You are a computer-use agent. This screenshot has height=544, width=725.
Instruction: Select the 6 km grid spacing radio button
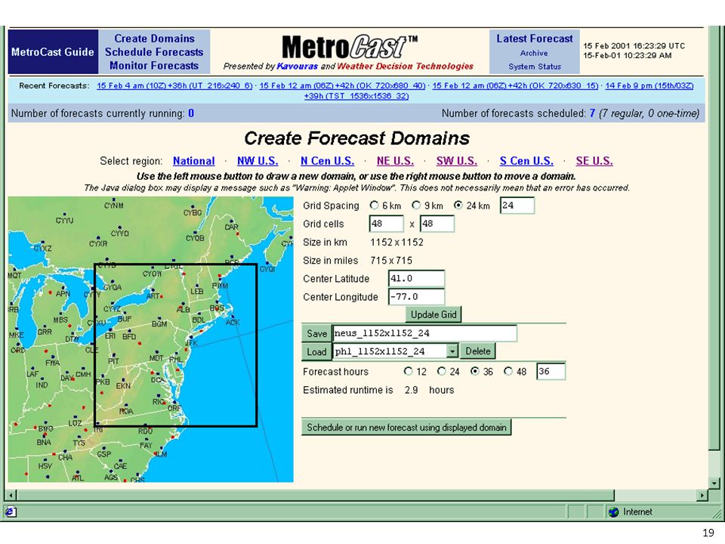click(x=374, y=206)
